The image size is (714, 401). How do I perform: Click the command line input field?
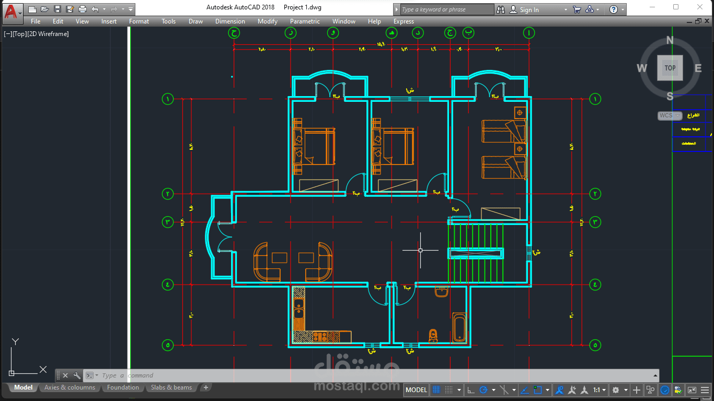[376, 375]
